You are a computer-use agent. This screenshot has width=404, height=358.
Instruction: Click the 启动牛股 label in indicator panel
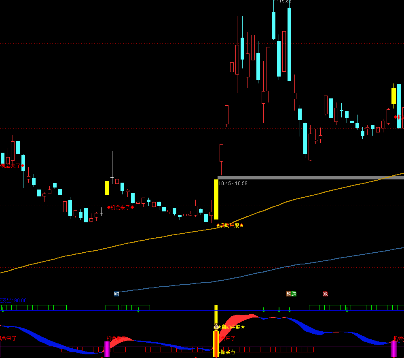click(x=232, y=327)
